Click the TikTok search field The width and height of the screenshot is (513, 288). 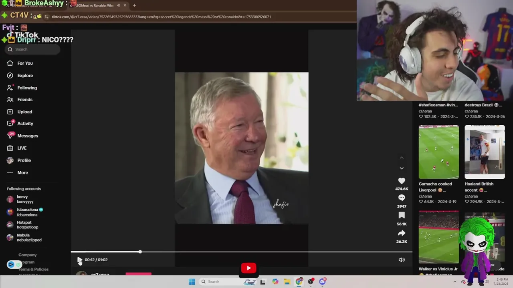pyautogui.click(x=33, y=49)
